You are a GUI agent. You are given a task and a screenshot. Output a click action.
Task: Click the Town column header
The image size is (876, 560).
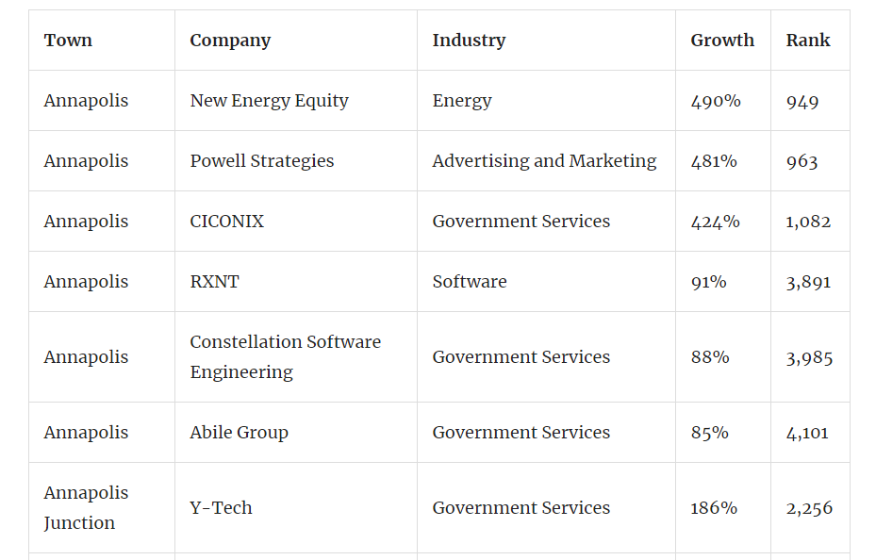[68, 41]
